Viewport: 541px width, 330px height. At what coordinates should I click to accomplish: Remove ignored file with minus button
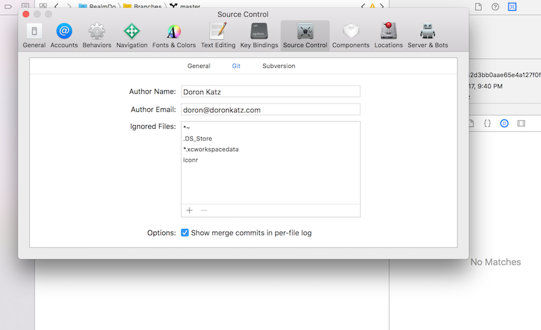pyautogui.click(x=204, y=210)
